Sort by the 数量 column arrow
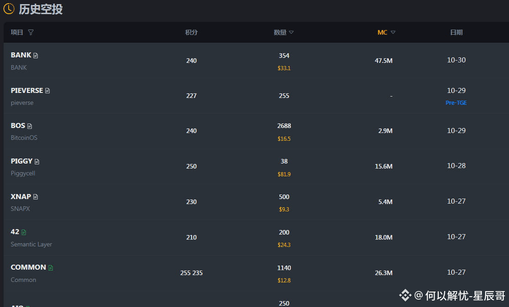The height and width of the screenshot is (307, 509). tap(291, 32)
